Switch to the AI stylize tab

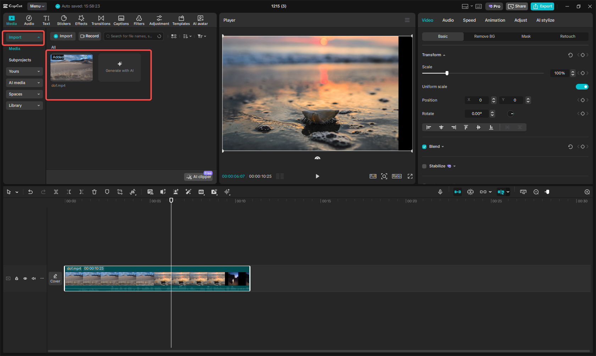(x=545, y=20)
